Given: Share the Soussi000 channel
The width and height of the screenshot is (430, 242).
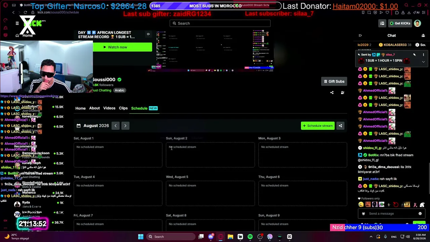Looking at the screenshot, I should click(x=332, y=92).
